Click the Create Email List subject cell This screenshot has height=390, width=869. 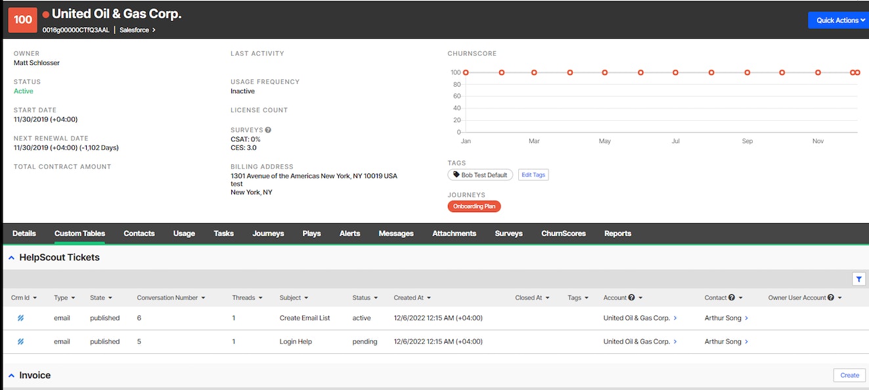(305, 318)
